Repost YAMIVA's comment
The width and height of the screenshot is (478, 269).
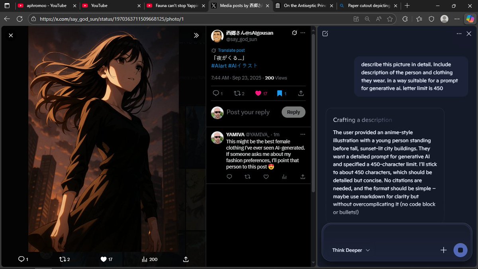tap(247, 177)
